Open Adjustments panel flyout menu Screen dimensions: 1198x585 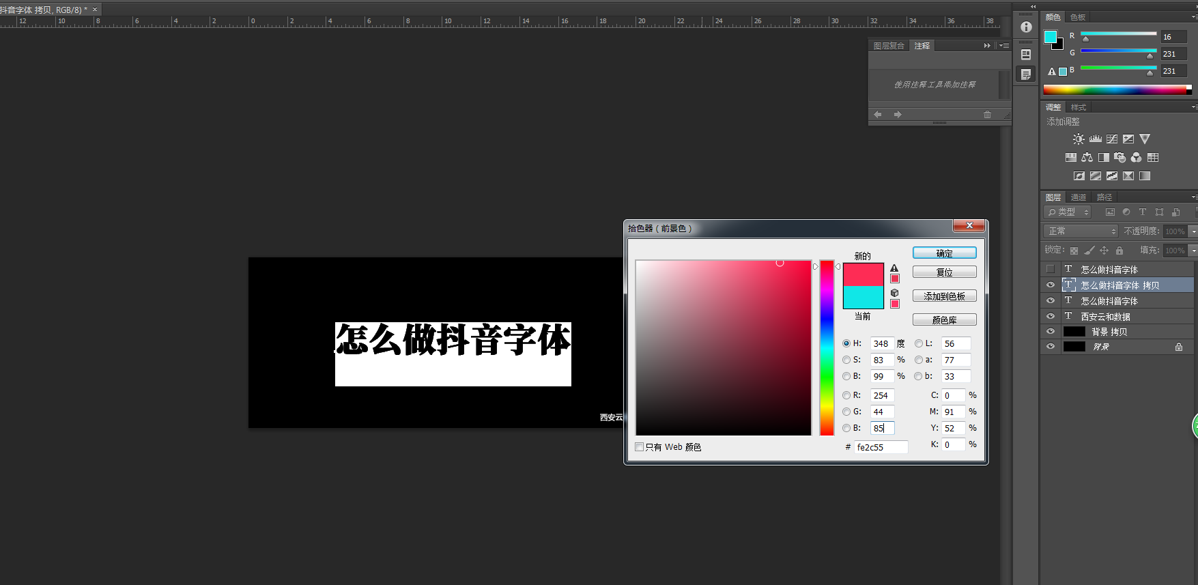(1193, 107)
